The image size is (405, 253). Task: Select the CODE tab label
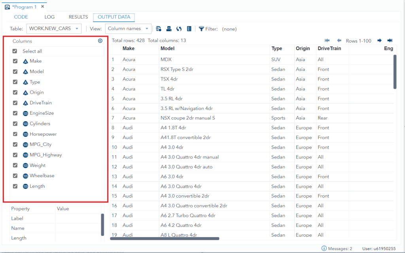point(21,17)
